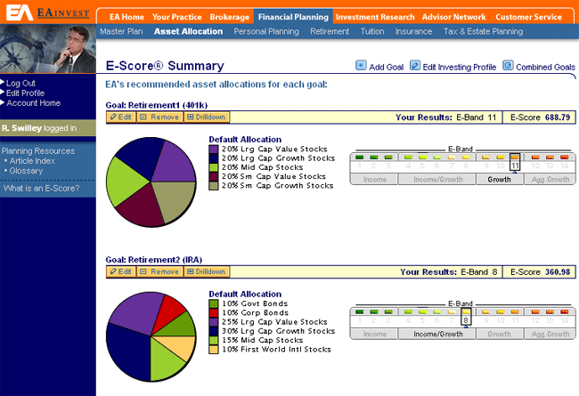
Task: Click 'Planning Resources' sidebar heading
Action: coord(38,151)
